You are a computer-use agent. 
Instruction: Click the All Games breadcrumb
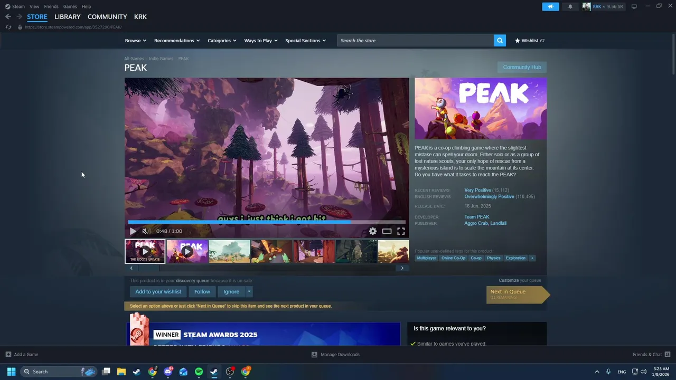(x=134, y=59)
